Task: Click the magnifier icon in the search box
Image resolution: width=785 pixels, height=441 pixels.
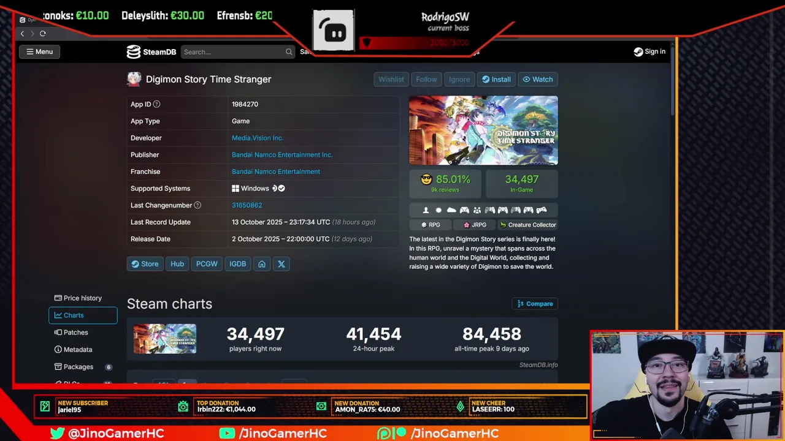Action: point(289,52)
